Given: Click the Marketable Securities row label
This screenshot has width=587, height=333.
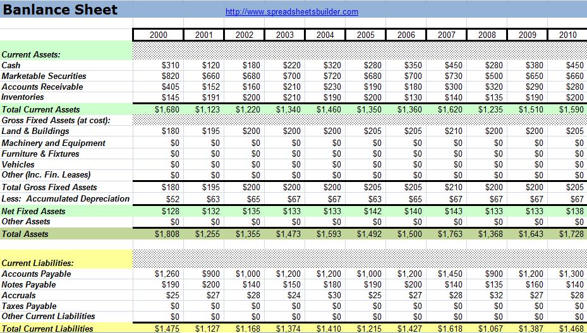Looking at the screenshot, I should click(44, 76).
